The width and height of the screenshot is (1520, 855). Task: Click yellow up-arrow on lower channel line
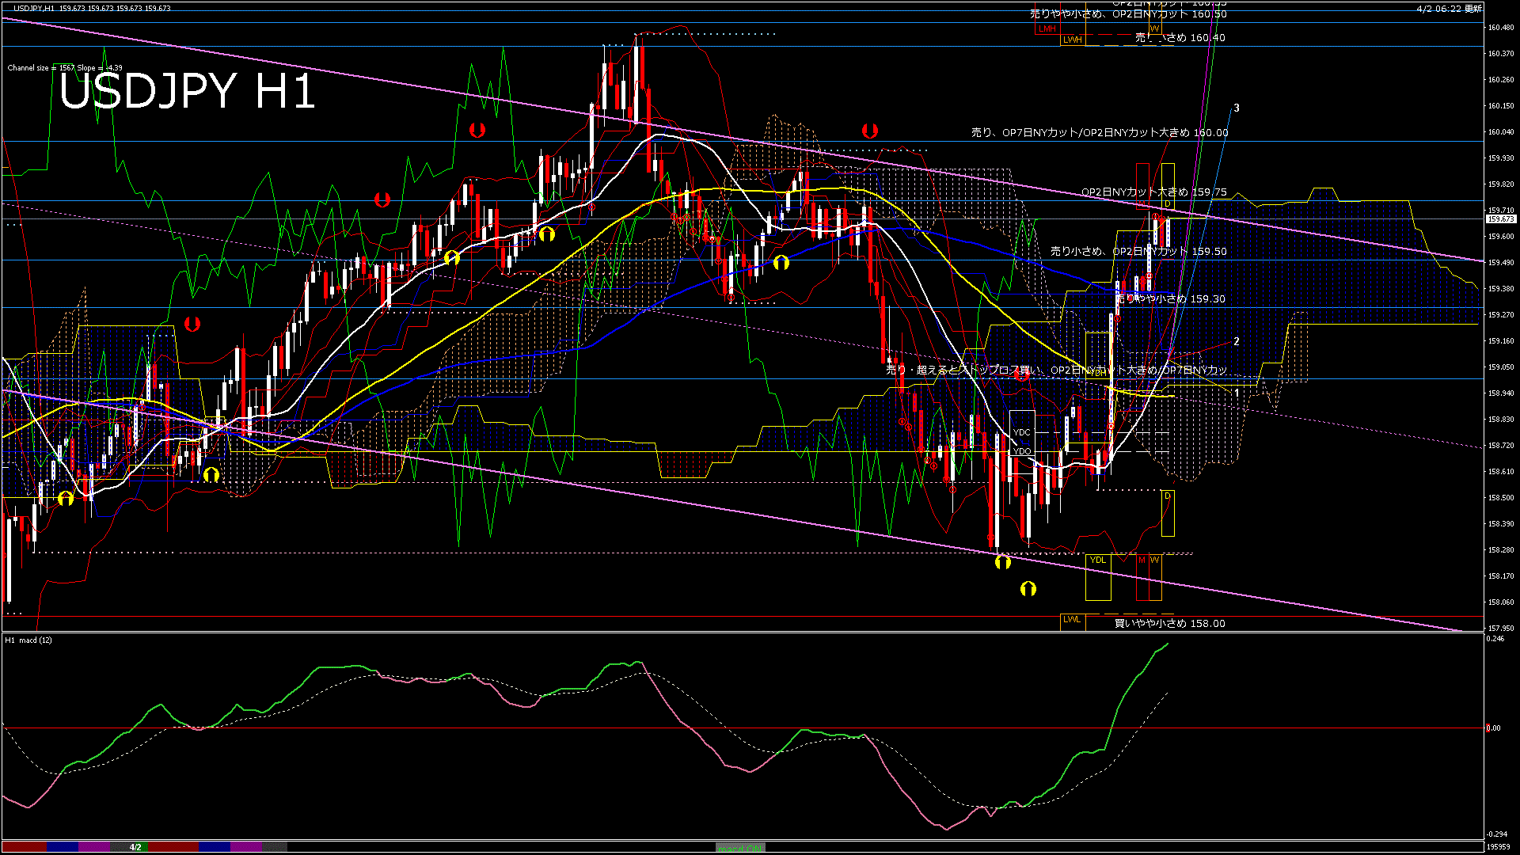(1003, 563)
